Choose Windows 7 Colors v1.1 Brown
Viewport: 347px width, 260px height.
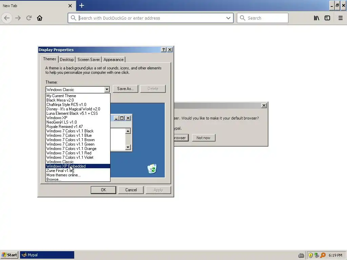(78, 140)
